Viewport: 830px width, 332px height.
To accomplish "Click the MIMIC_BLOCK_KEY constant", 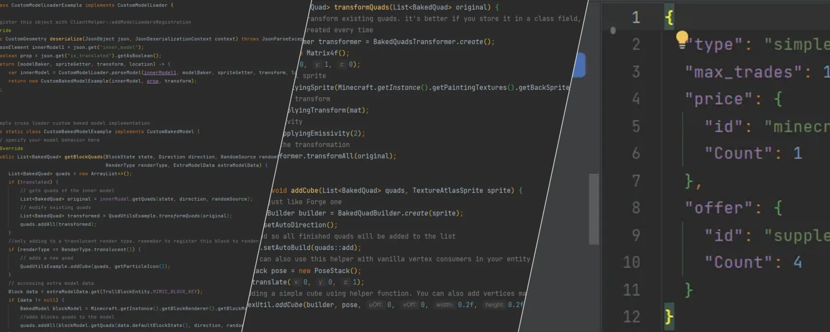I will (176, 292).
